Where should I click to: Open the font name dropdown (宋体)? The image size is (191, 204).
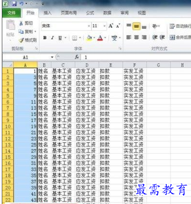[x=89, y=26]
